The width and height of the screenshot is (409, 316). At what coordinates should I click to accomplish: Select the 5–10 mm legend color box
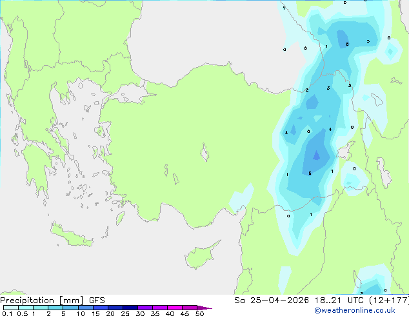70,308
